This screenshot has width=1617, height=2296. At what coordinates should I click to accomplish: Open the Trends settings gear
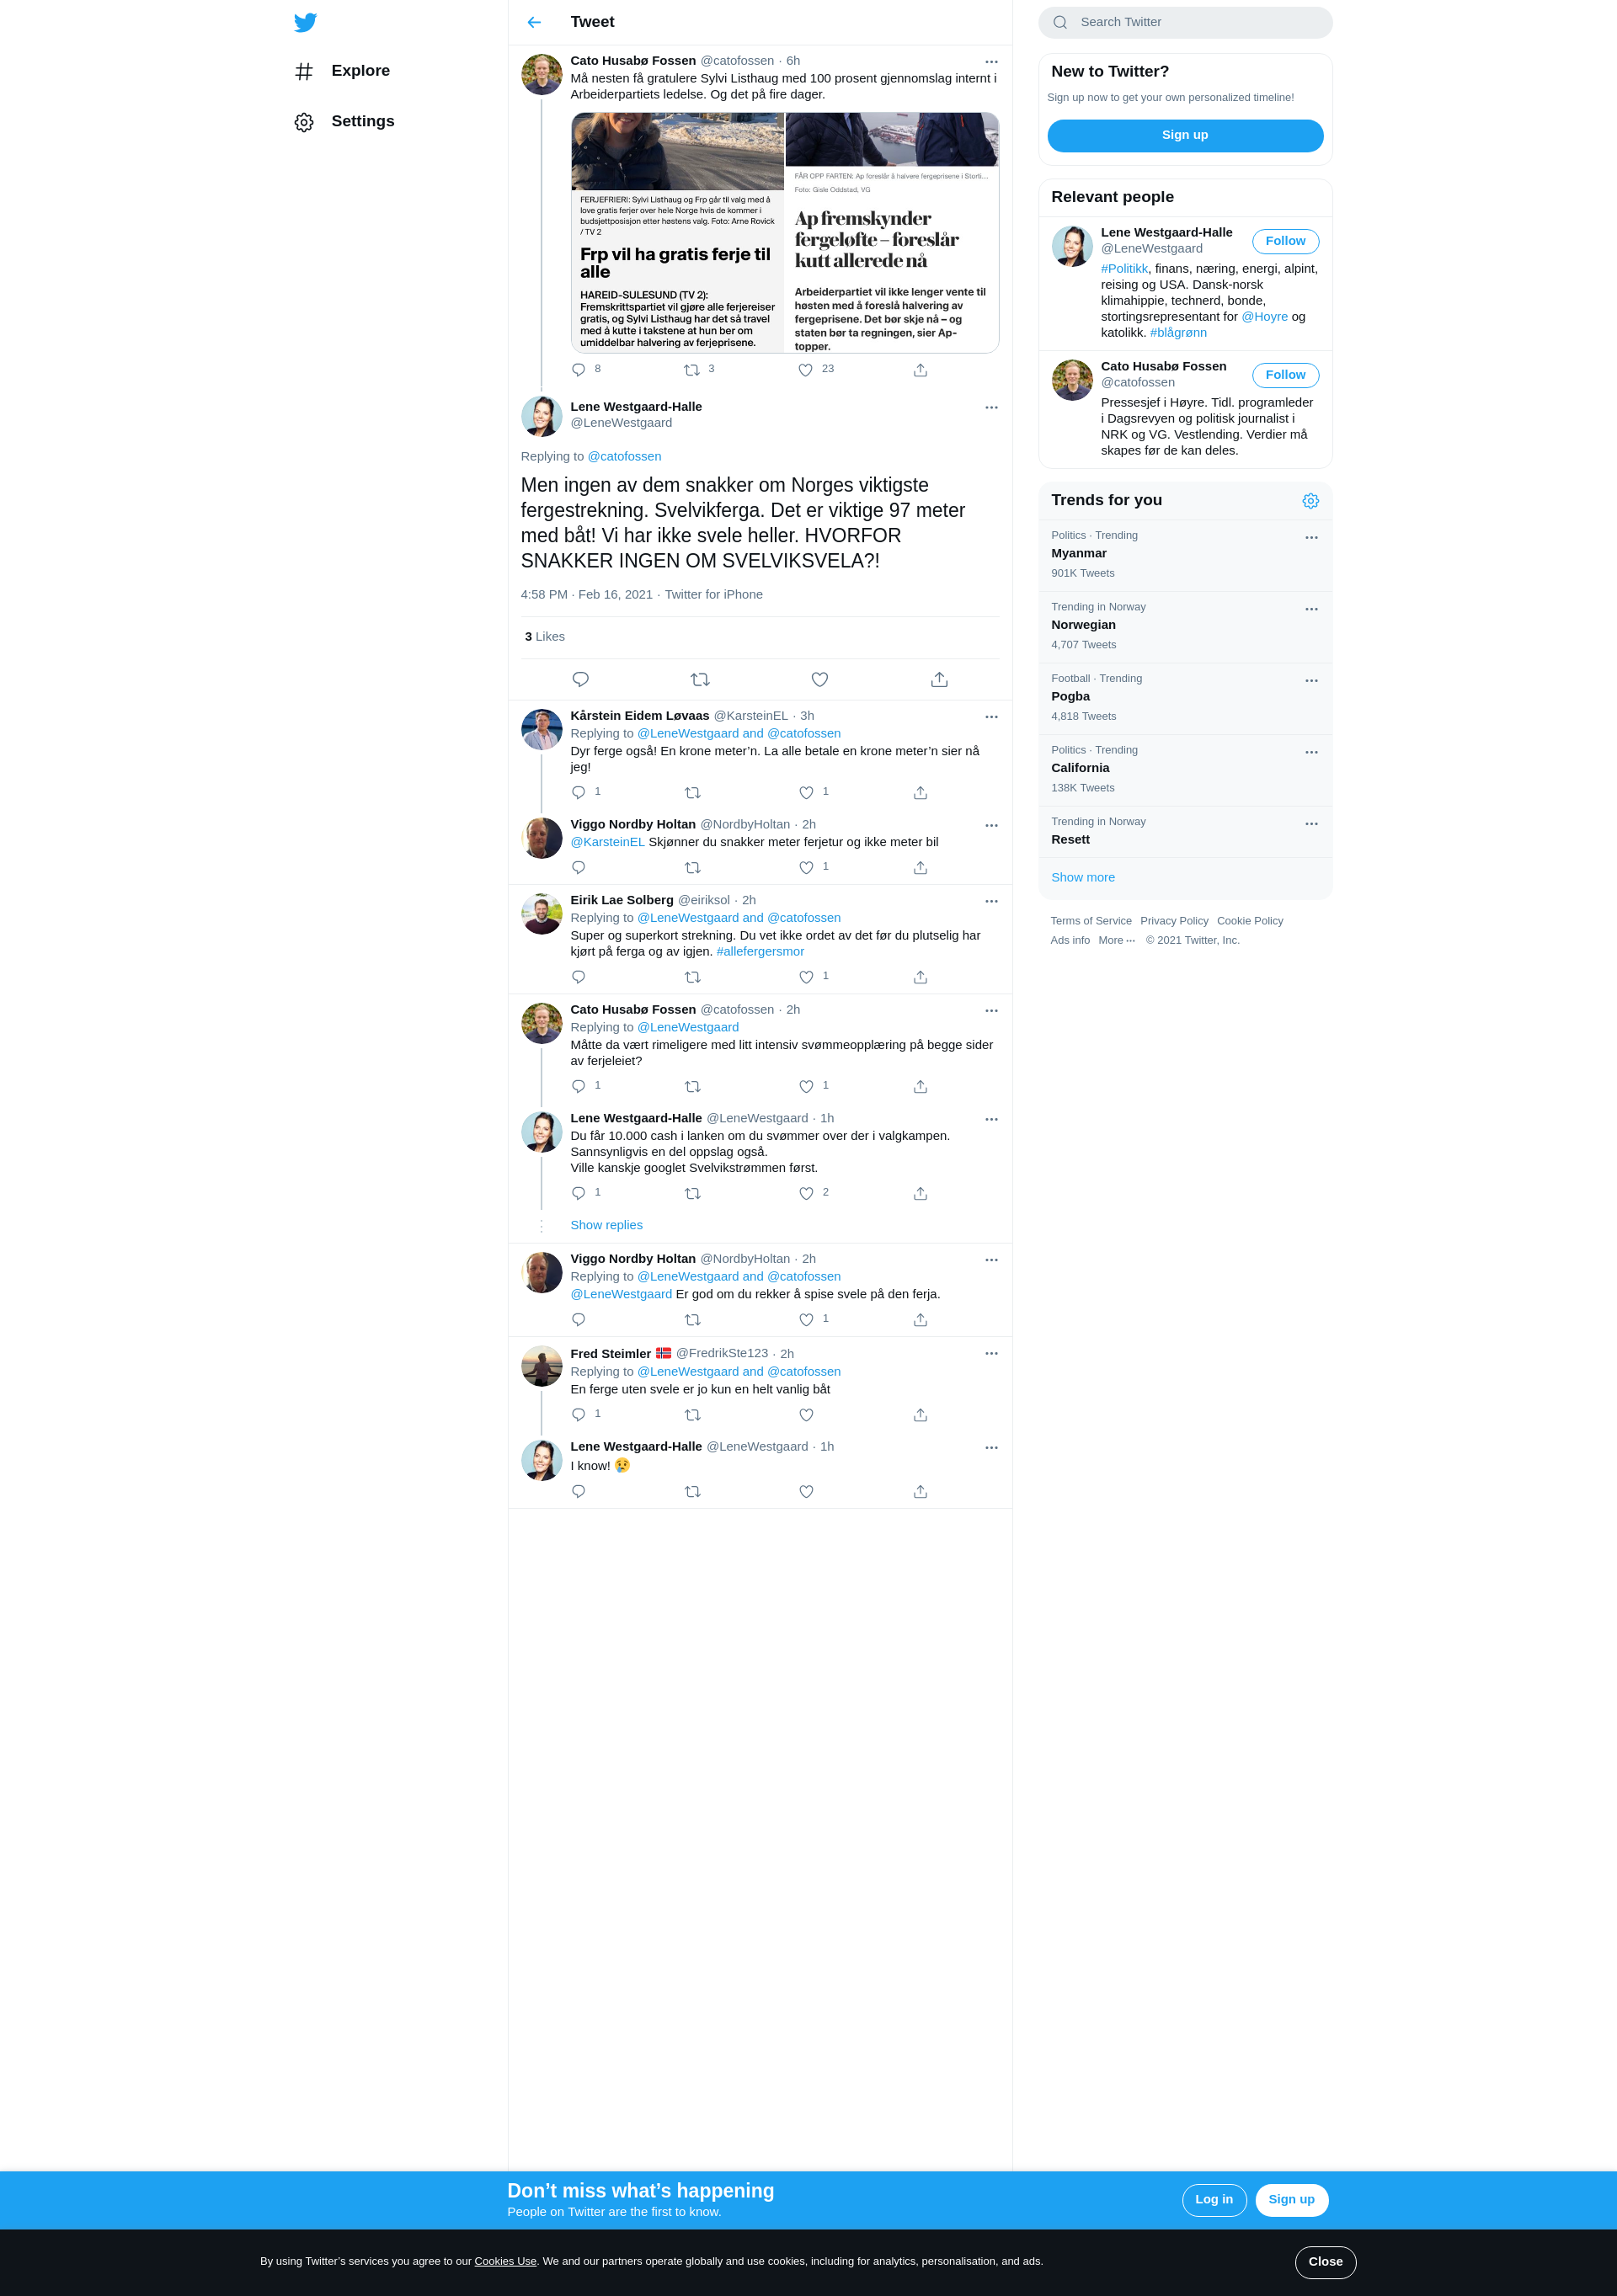coord(1310,501)
